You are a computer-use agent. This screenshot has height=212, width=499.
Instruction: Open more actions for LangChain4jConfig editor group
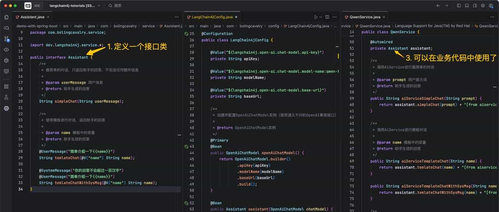pyautogui.click(x=335, y=17)
